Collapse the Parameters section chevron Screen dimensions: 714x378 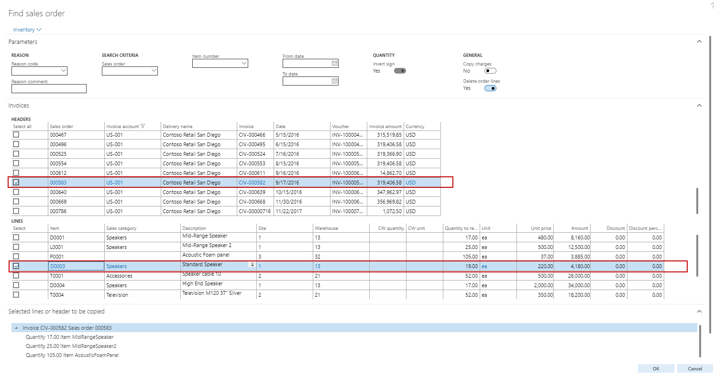coord(699,42)
